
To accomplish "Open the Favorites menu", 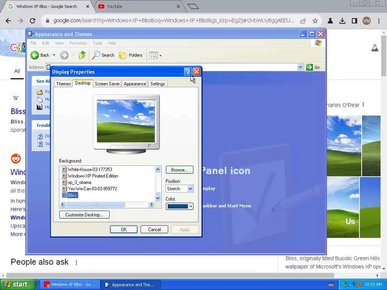I will (x=78, y=43).
